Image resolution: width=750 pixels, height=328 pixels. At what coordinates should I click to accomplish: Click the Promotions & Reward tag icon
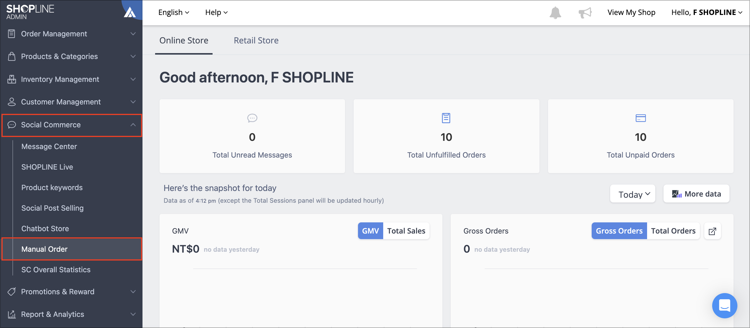(x=11, y=292)
